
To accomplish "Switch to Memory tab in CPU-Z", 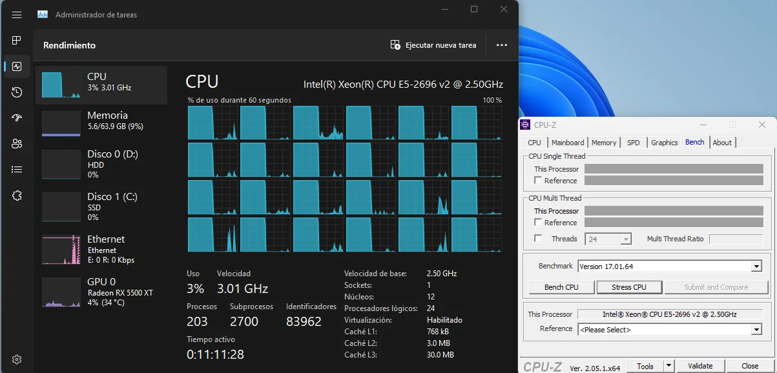I will point(604,143).
